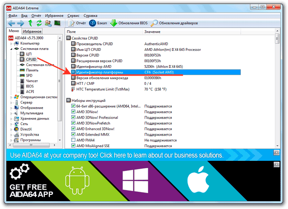Switch to the Меню tab
Image resolution: width=288 pixels, height=209 pixels.
tap(14, 31)
